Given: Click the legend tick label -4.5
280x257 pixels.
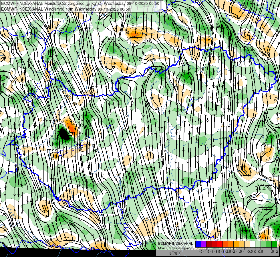Looking at the screenshot, I should (206, 252).
